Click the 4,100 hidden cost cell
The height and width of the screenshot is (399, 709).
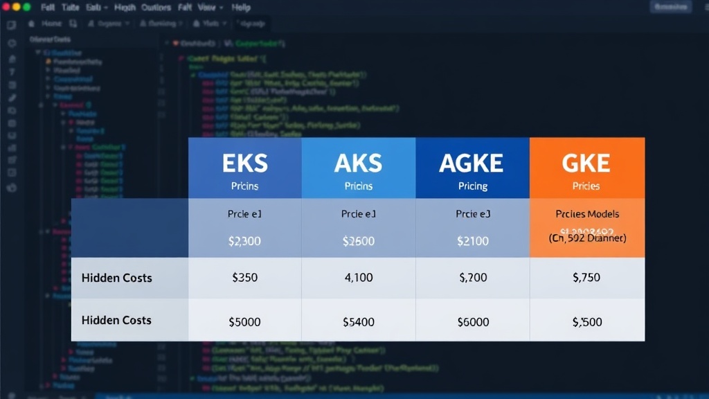359,278
